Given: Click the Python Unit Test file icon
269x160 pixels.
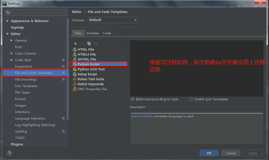Looking at the screenshot, I should point(74,69).
